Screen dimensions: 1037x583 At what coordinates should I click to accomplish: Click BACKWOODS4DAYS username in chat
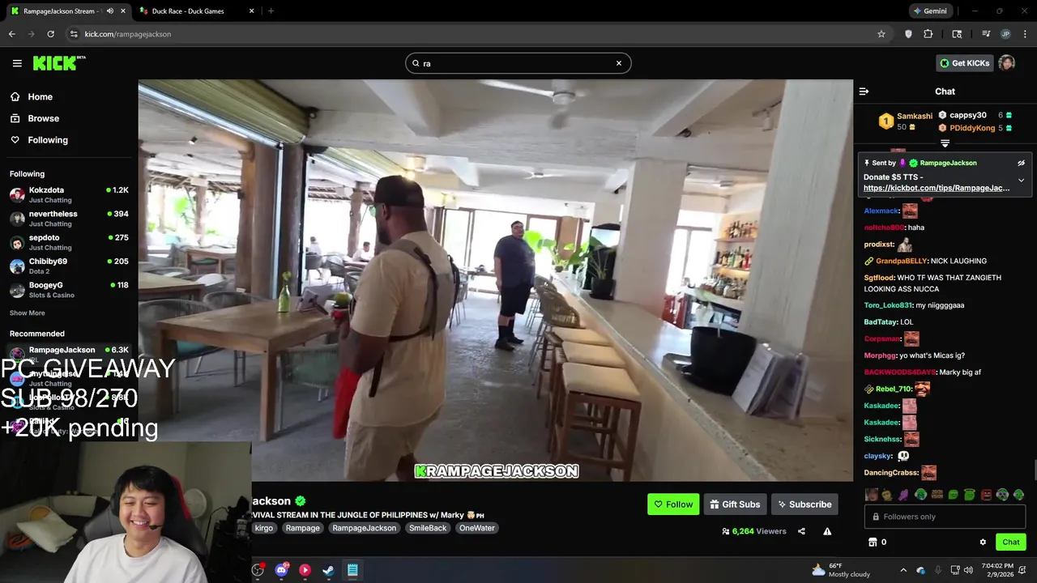pyautogui.click(x=900, y=372)
